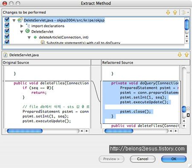Uncheck the DeleteServlet.java root change checkbox
The image size is (192, 168).
pos(7,20)
